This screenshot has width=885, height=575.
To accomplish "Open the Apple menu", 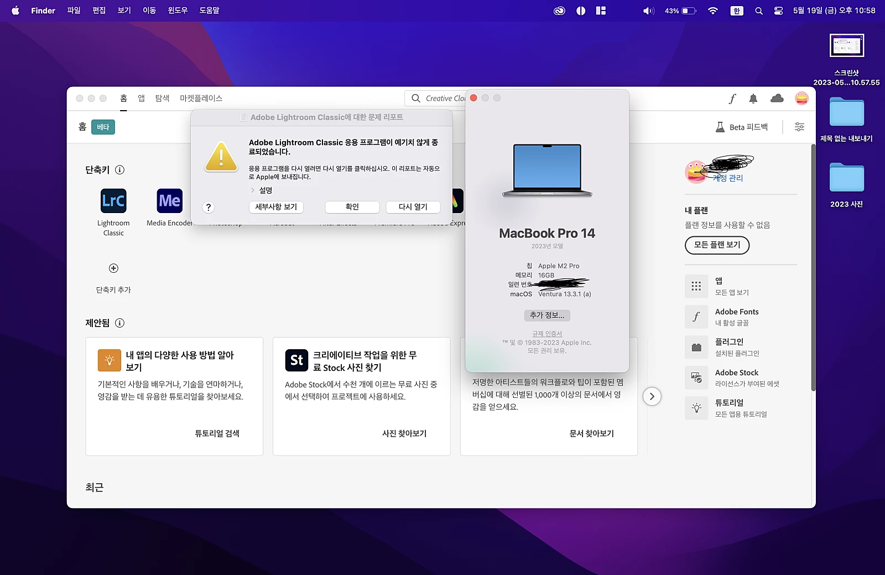I will [x=15, y=11].
